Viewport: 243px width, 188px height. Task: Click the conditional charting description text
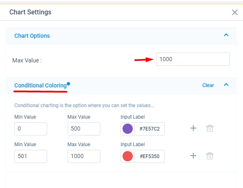(84, 105)
